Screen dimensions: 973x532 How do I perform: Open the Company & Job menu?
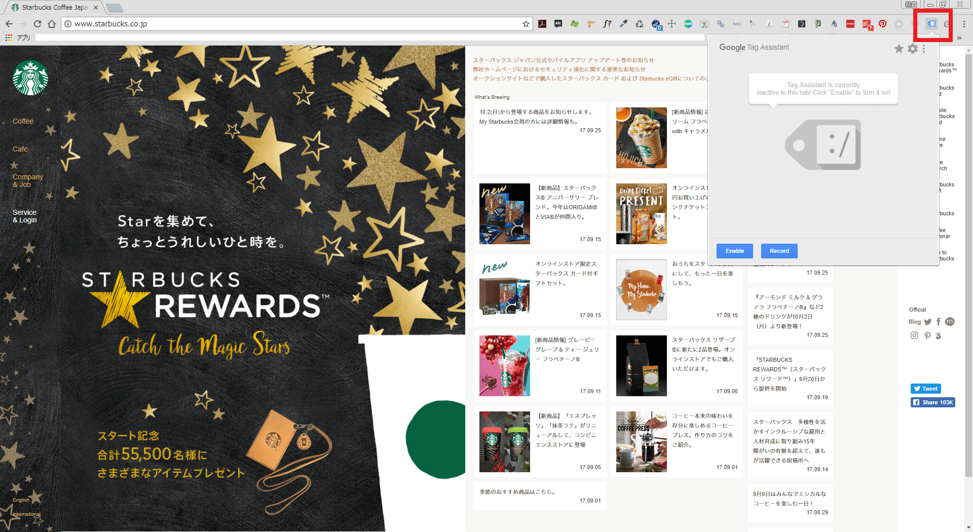(28, 180)
